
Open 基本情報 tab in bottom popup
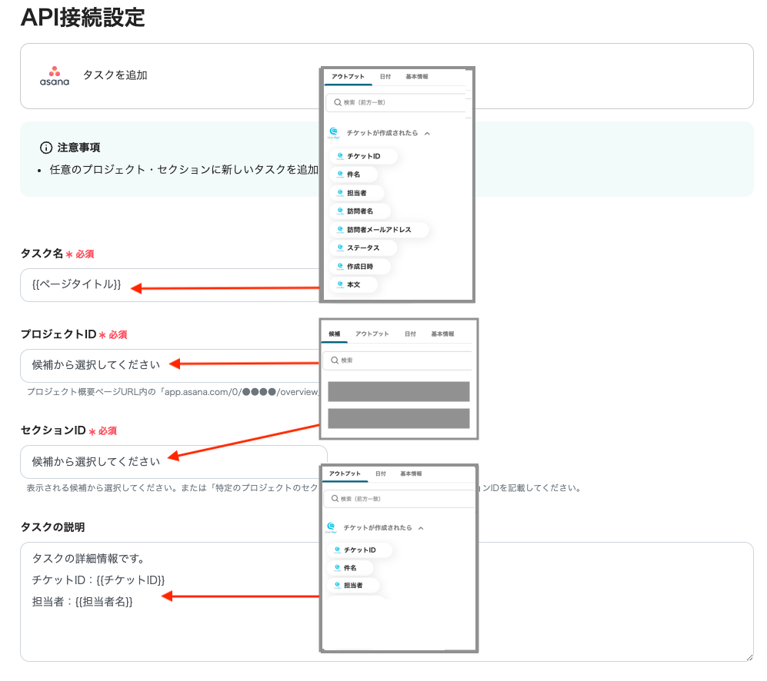tap(411, 473)
